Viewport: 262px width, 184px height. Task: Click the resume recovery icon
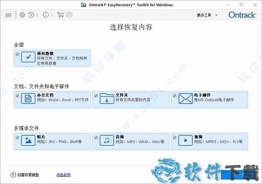pyautogui.click(x=31, y=15)
